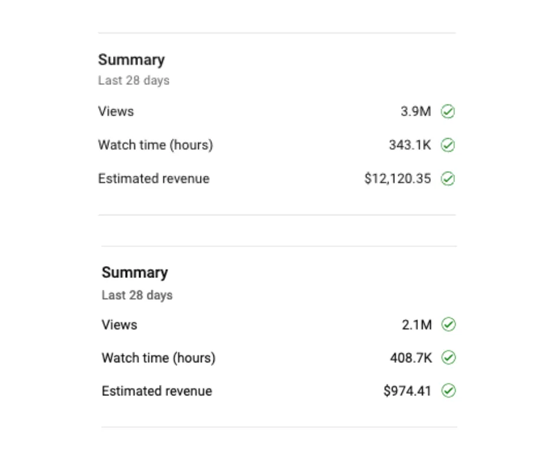Select the $974.41 revenue value

[407, 391]
